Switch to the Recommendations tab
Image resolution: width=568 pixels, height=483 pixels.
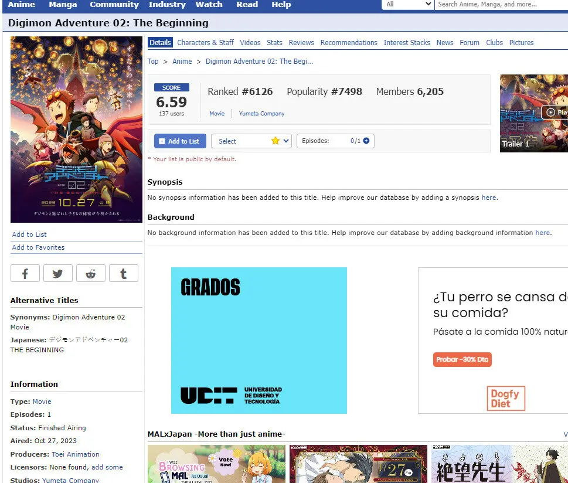tap(349, 42)
